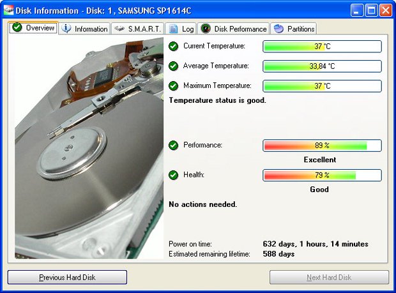Screen dimensions: 396x293
Task: Click the Information tab's blue info icon
Action: [66, 29]
